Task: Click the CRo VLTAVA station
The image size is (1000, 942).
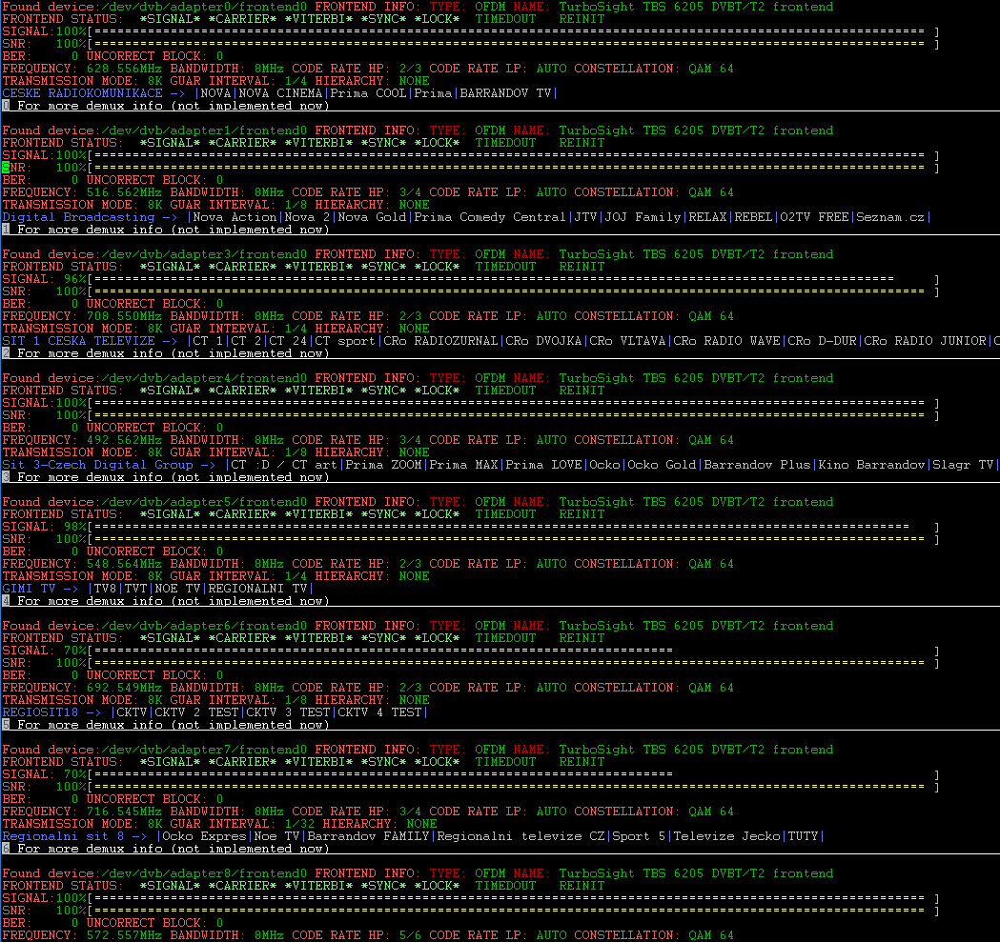Action: click(x=627, y=341)
